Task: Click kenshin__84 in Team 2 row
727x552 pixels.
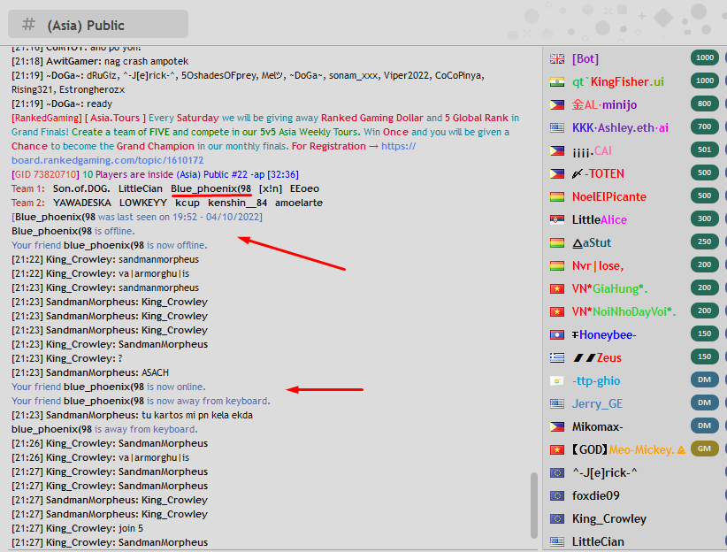Action: [x=237, y=203]
